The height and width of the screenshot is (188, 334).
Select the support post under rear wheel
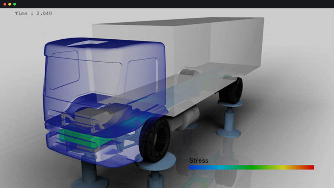(x=229, y=118)
